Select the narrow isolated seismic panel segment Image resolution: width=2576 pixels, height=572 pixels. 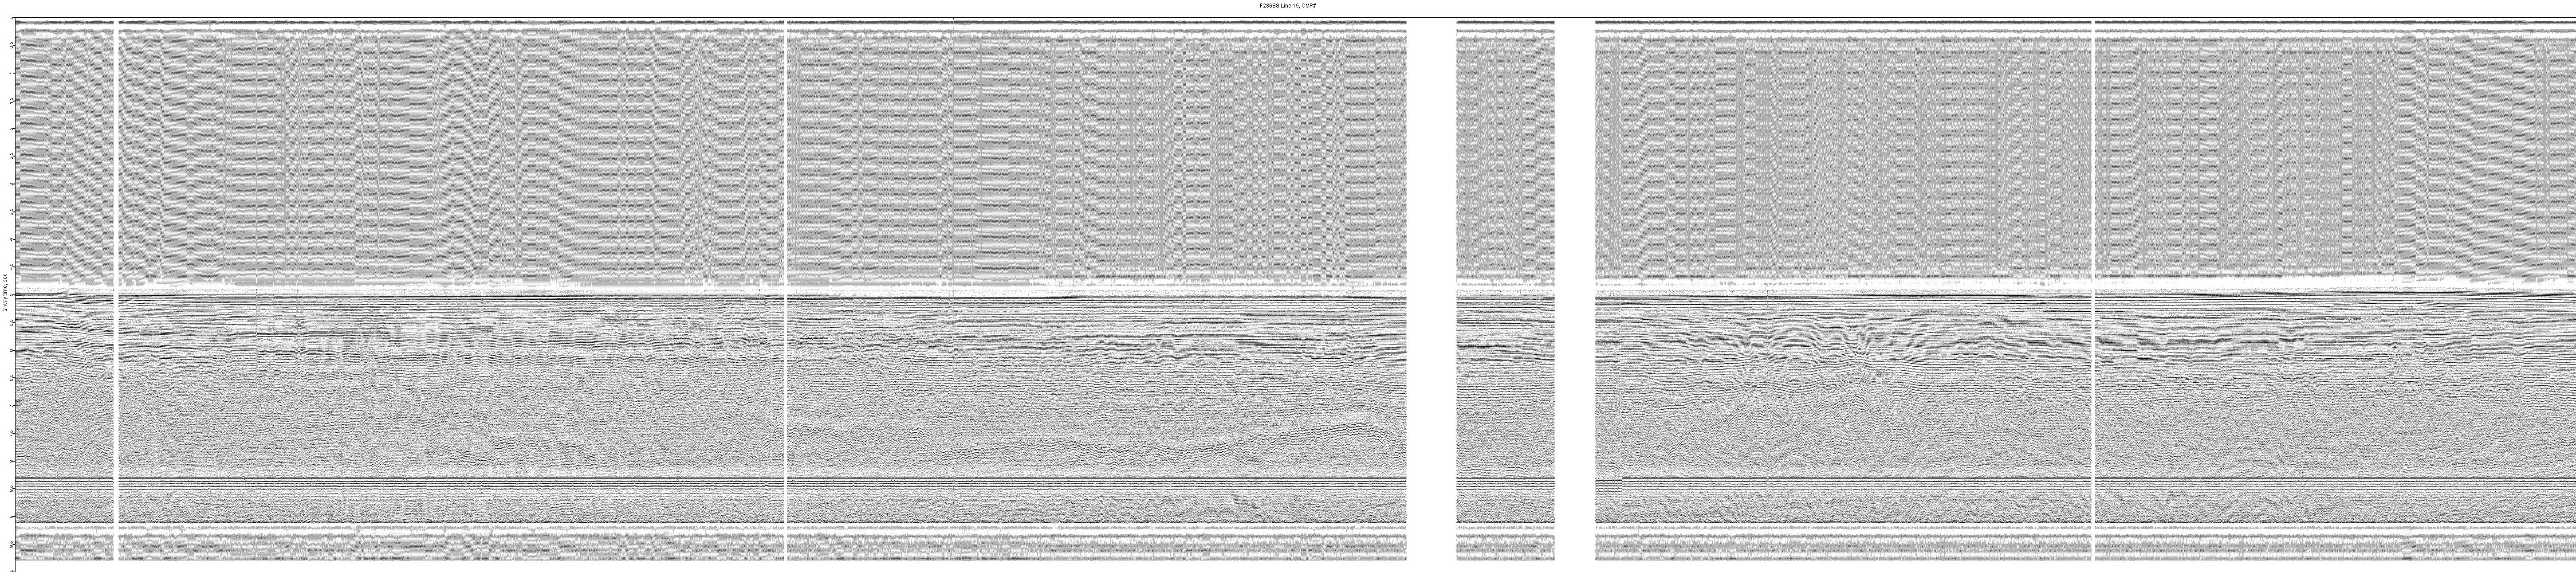[1505, 300]
